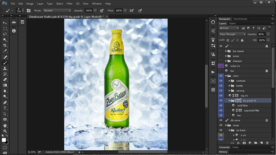Click the Flow percentage field

click(x=119, y=10)
